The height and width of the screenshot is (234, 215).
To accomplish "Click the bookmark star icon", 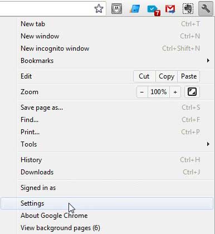I will pyautogui.click(x=99, y=8).
